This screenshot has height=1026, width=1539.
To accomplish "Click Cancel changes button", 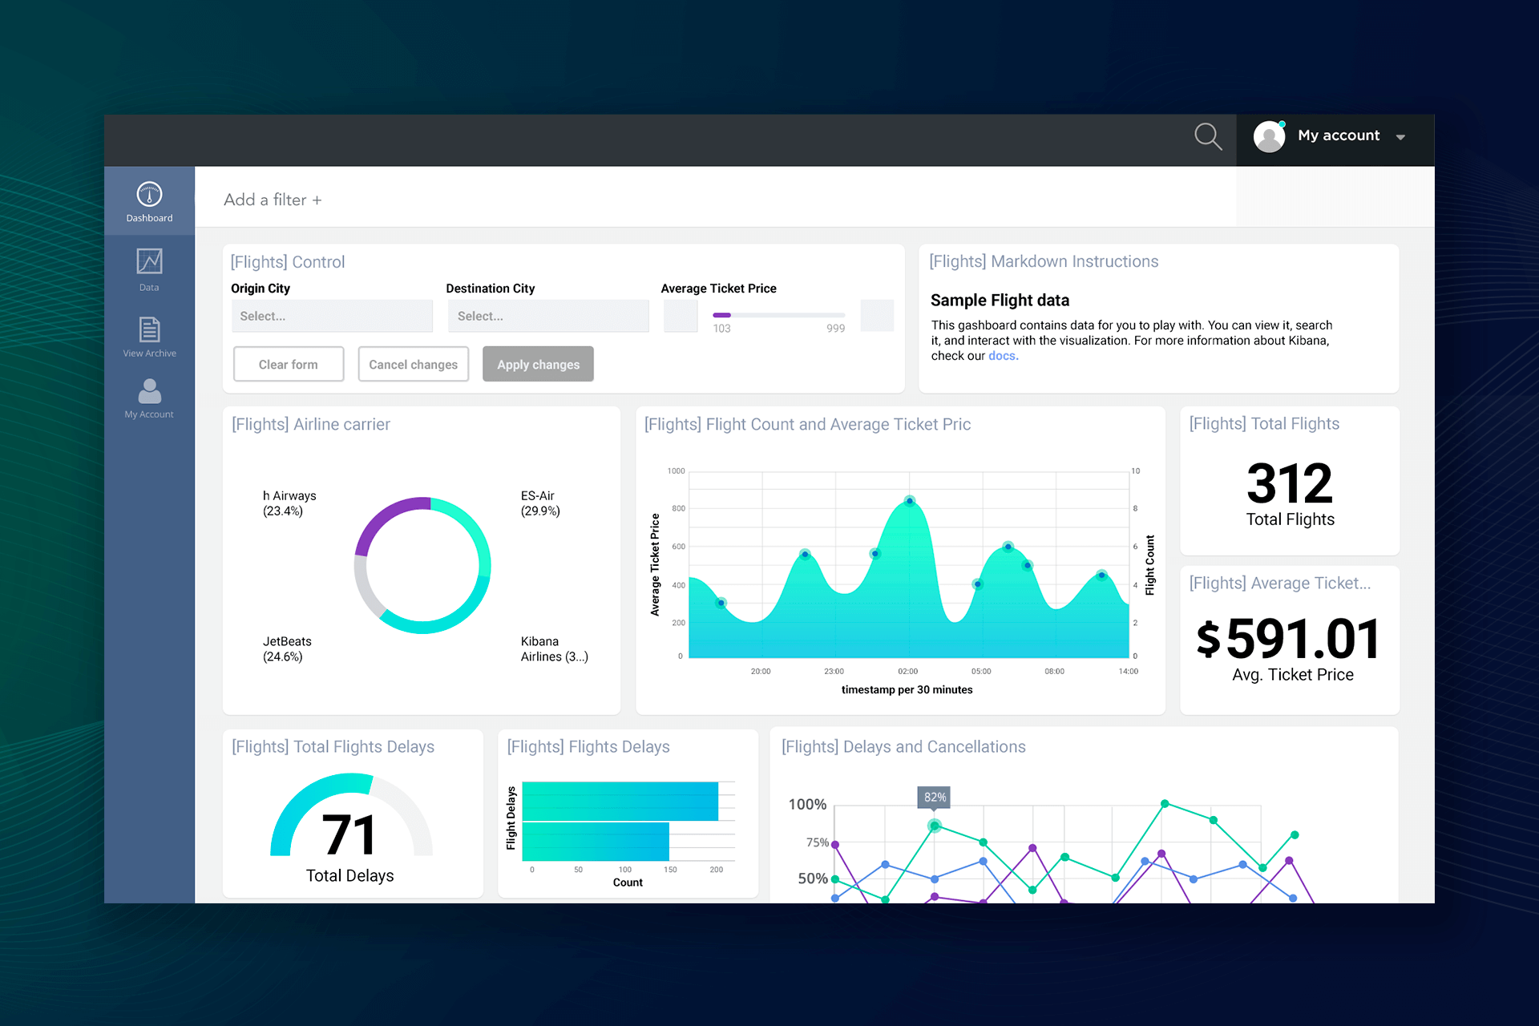I will [x=412, y=364].
